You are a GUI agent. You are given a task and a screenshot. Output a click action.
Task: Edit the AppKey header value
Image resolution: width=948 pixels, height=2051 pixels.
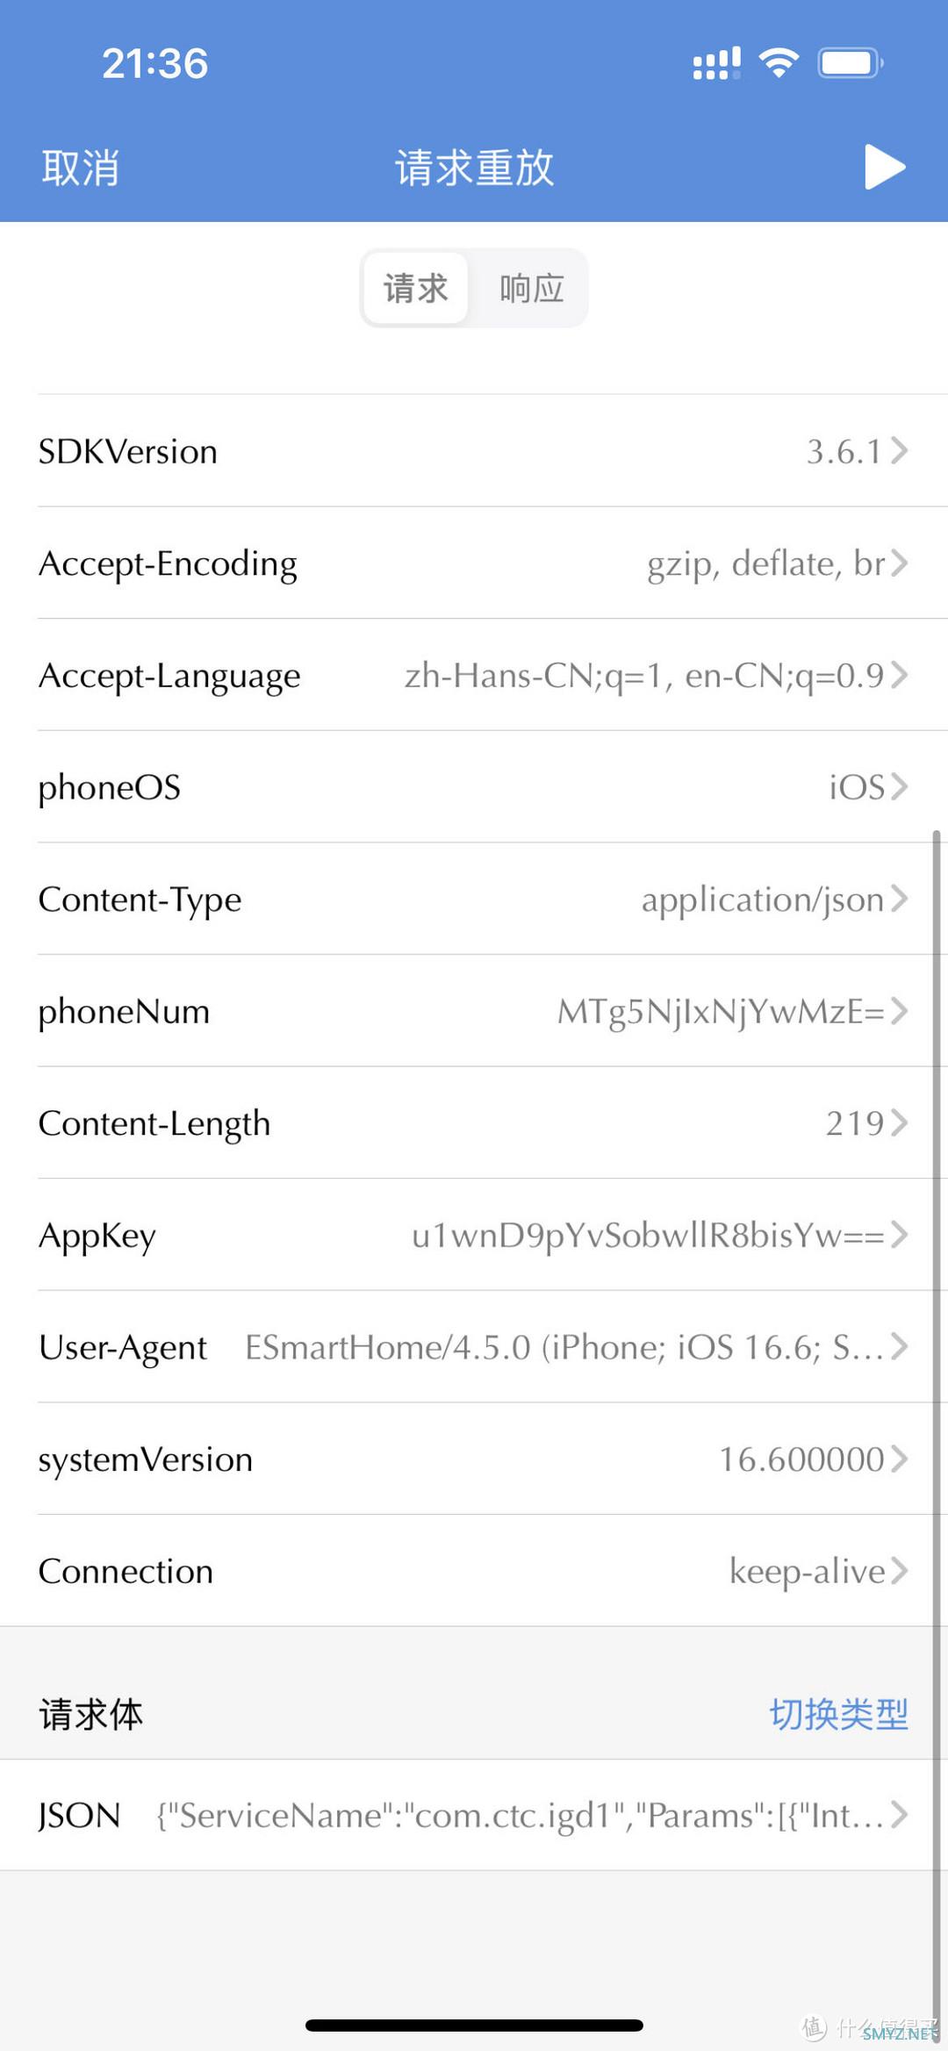(648, 1235)
